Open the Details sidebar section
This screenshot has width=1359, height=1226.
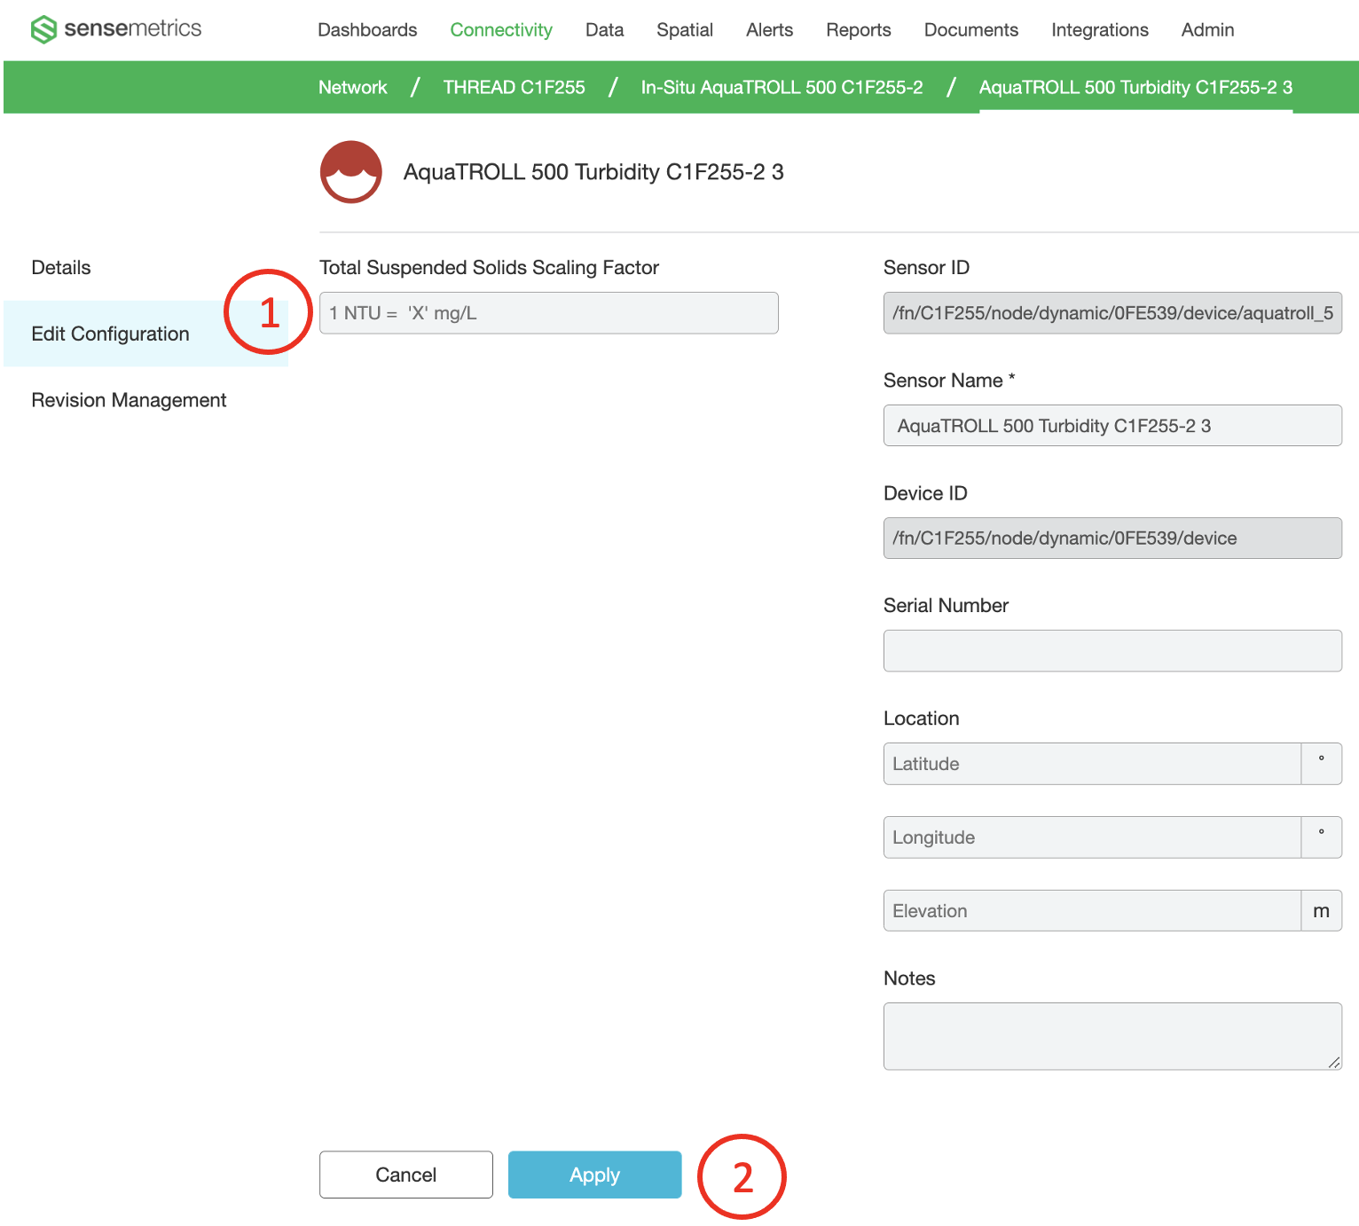[x=61, y=268]
